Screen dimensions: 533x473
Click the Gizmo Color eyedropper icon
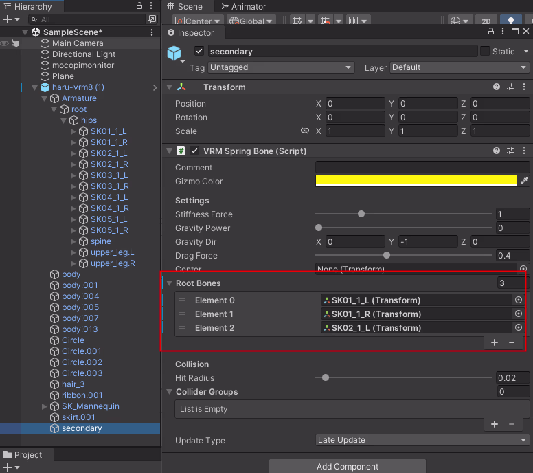[524, 181]
